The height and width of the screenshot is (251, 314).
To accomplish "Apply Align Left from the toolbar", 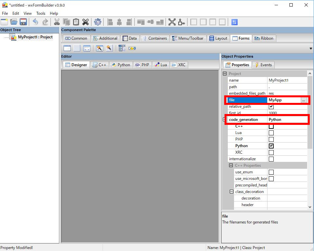I will pyautogui.click(x=110, y=22).
